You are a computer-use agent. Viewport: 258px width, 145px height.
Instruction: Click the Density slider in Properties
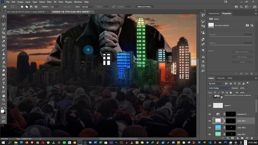pos(231,37)
